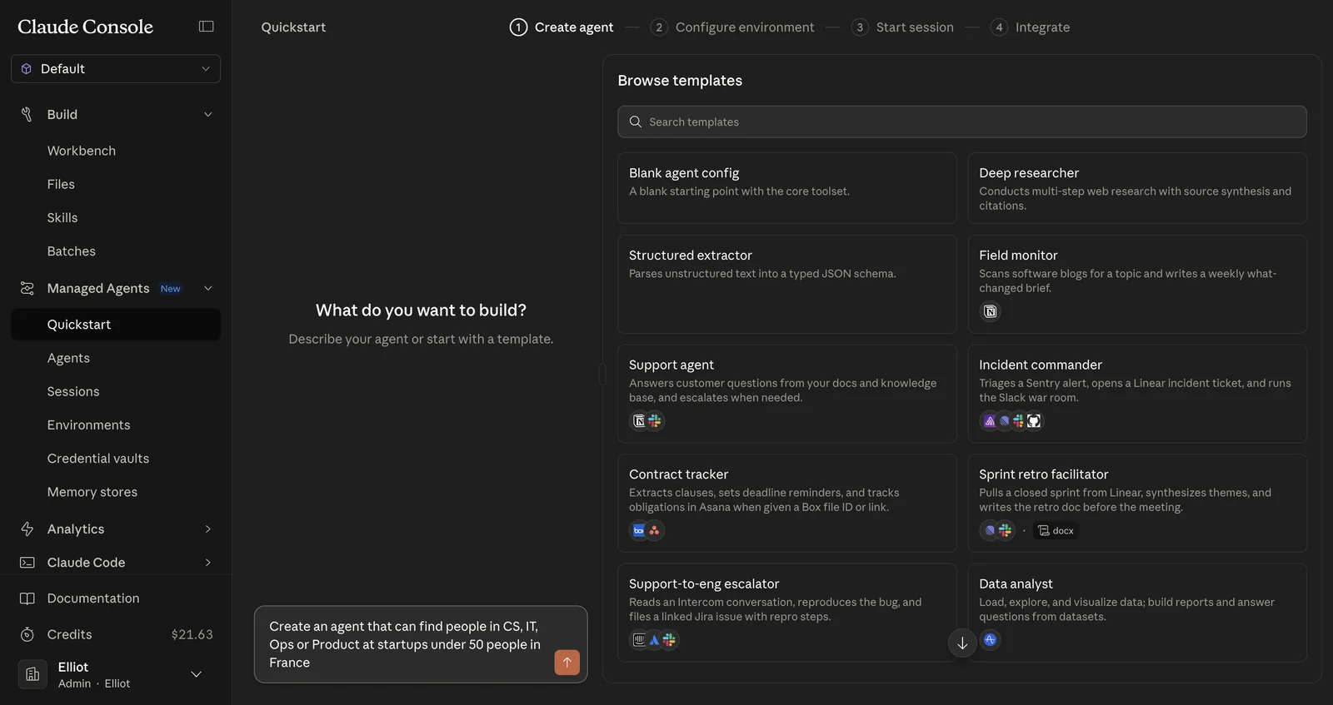Click the Documentation book icon

(27, 598)
